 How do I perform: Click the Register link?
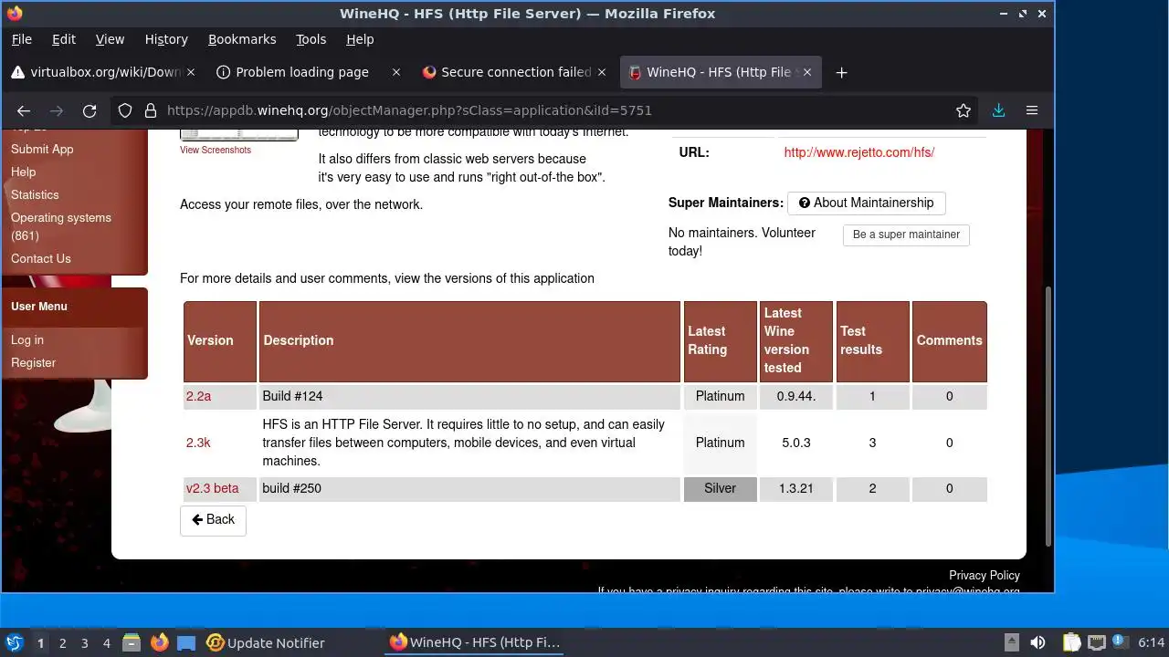click(33, 362)
